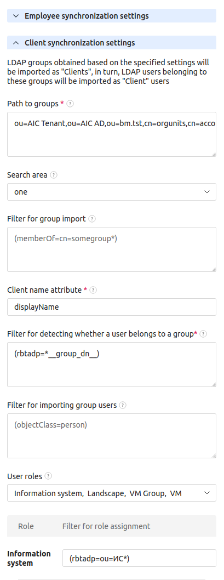Click help icon next to Path to groups
Image resolution: width=224 pixels, height=580 pixels.
[x=70, y=104]
